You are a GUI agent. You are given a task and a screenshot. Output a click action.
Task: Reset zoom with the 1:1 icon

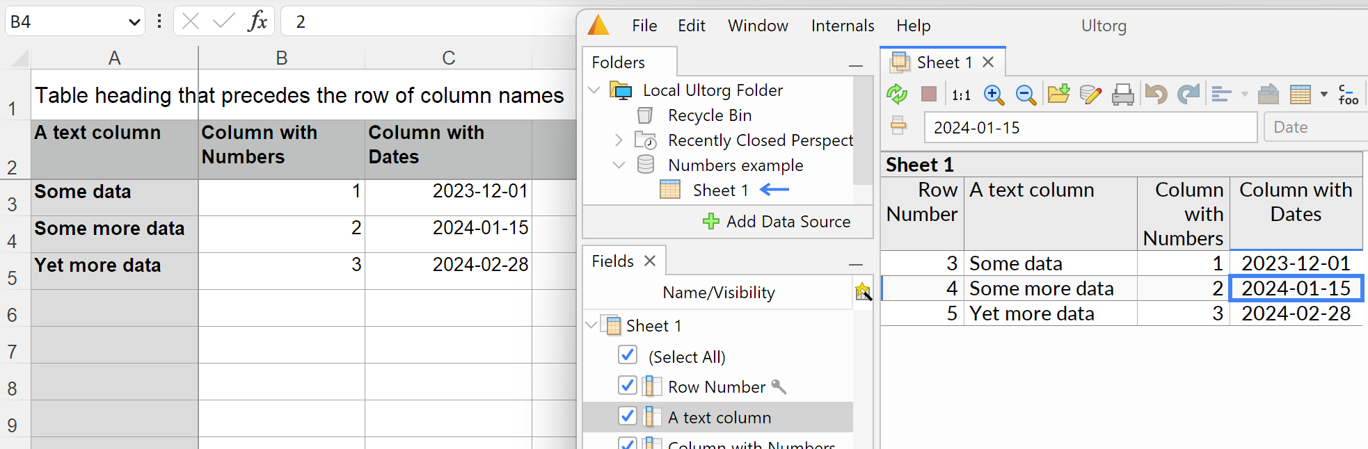pyautogui.click(x=961, y=95)
